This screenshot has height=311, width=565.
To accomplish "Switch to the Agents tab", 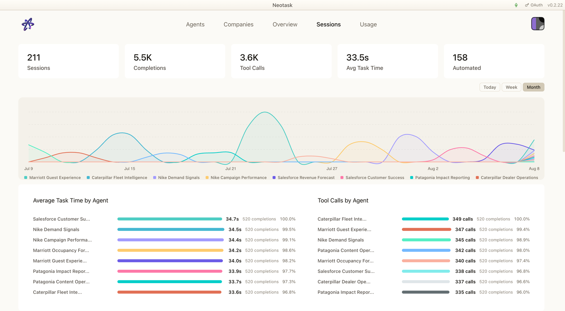I will click(x=195, y=24).
